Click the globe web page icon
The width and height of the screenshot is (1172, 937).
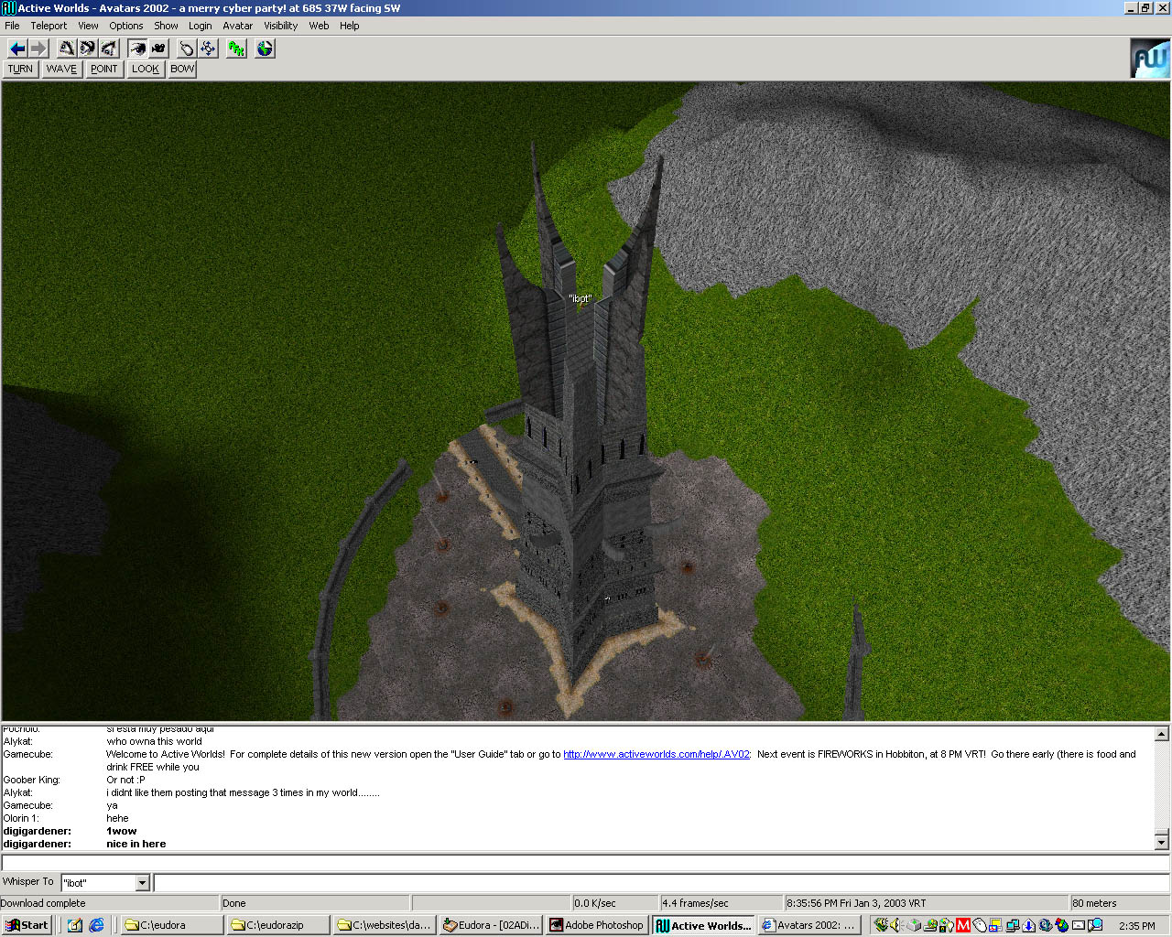point(265,48)
